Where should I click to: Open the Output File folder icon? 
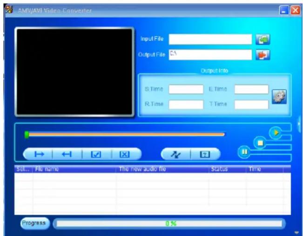(x=263, y=55)
